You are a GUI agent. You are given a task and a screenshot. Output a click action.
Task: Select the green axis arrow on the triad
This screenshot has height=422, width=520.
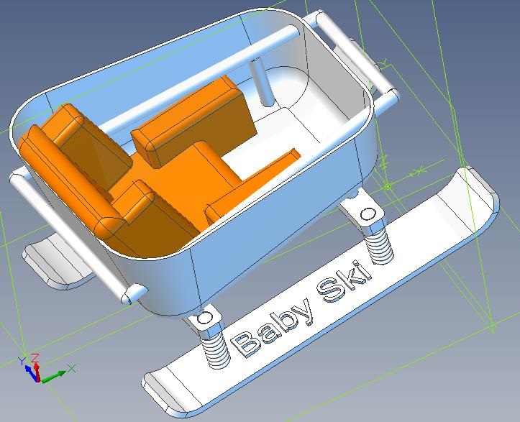click(x=59, y=372)
